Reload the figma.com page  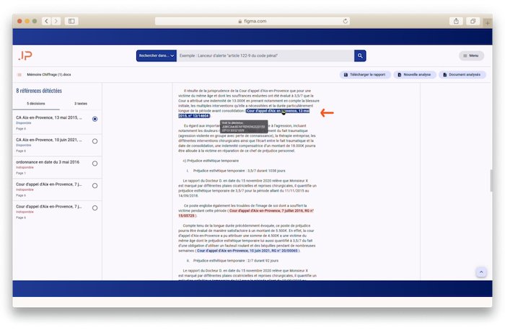345,21
